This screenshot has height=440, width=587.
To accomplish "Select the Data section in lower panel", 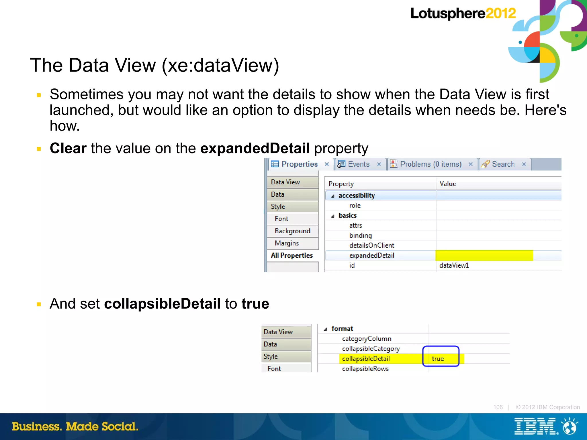I will (x=286, y=344).
